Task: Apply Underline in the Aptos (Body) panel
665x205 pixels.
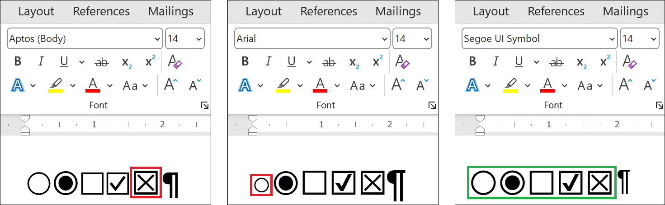Action: pyautogui.click(x=64, y=62)
